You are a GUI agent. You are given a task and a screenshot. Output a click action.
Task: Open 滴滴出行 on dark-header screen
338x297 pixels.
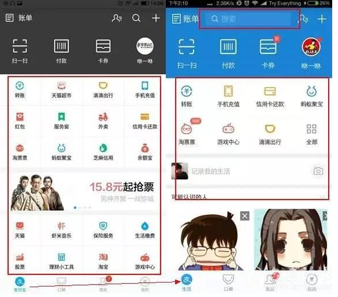[x=103, y=90]
